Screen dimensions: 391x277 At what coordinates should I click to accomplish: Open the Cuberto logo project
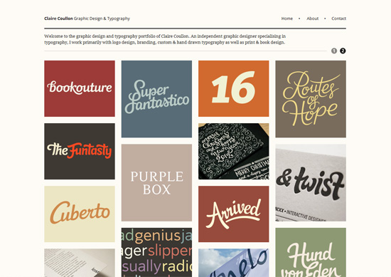pos(80,214)
